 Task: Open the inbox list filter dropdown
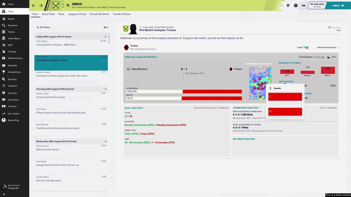click(106, 27)
